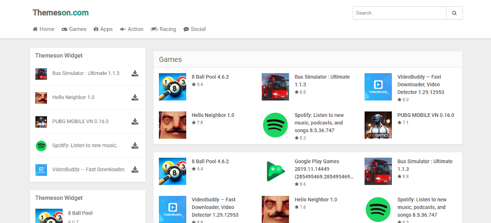Click VideoBuddy thumbnail in first widget
The width and height of the screenshot is (491, 223).
[41, 170]
